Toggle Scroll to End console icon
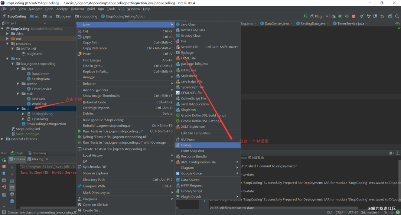 (12, 188)
